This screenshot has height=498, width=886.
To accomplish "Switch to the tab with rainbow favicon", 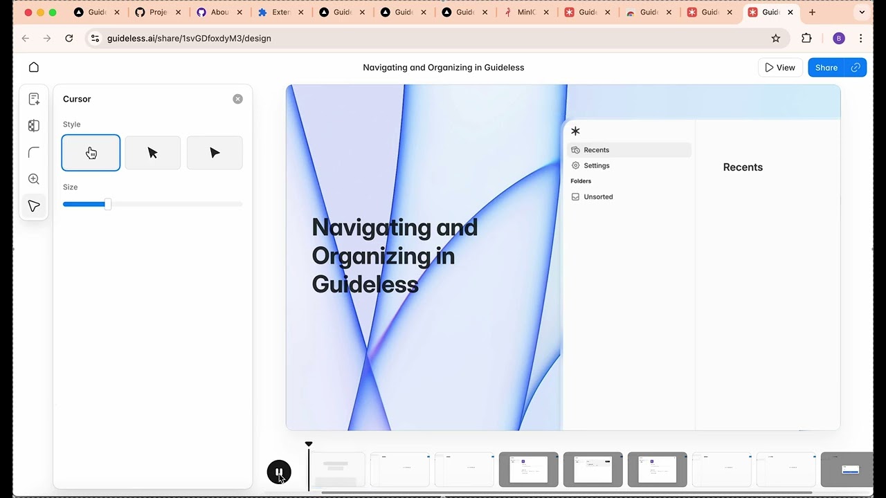I will (x=648, y=12).
